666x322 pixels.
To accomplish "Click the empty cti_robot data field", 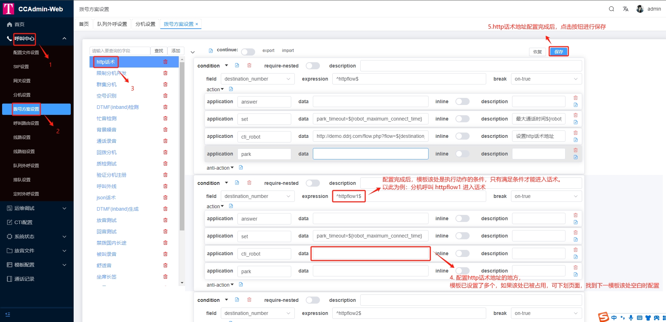I will point(371,254).
